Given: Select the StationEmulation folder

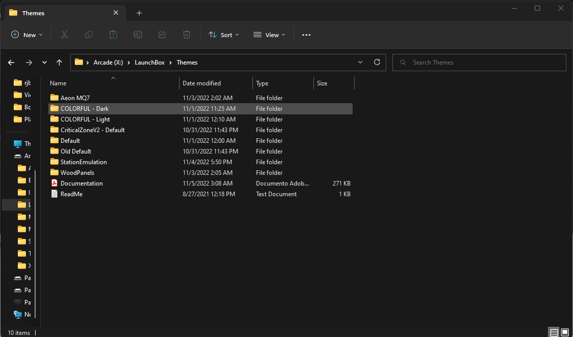Looking at the screenshot, I should [200, 162].
